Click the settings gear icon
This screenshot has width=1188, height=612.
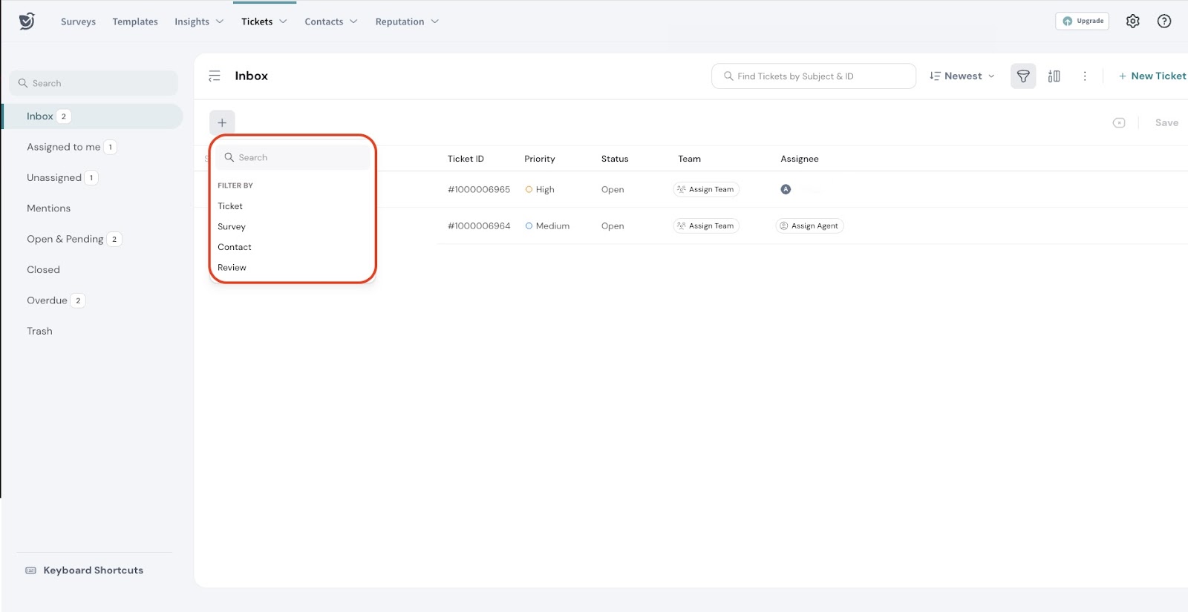coord(1132,22)
